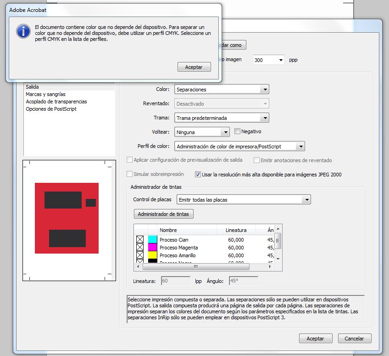Screen dimensions: 389x356
Task: Click the blue information icon in the alert
Action: [x=23, y=31]
